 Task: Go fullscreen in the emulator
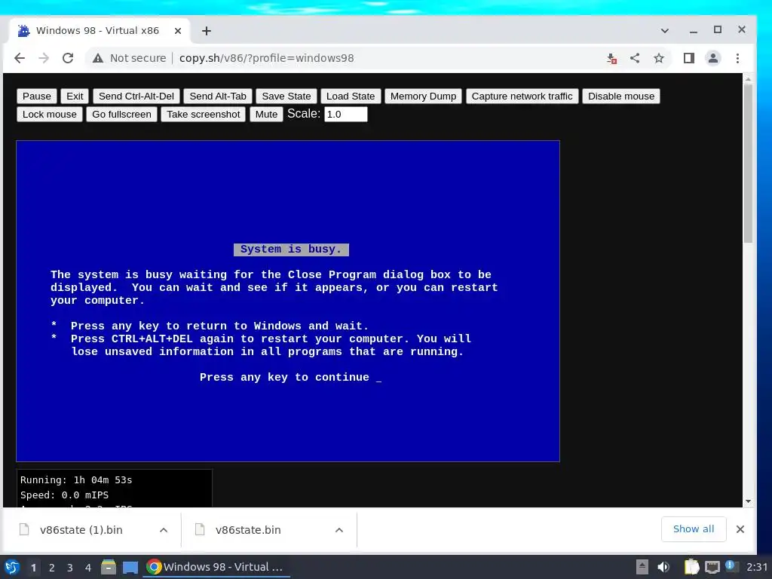(121, 115)
